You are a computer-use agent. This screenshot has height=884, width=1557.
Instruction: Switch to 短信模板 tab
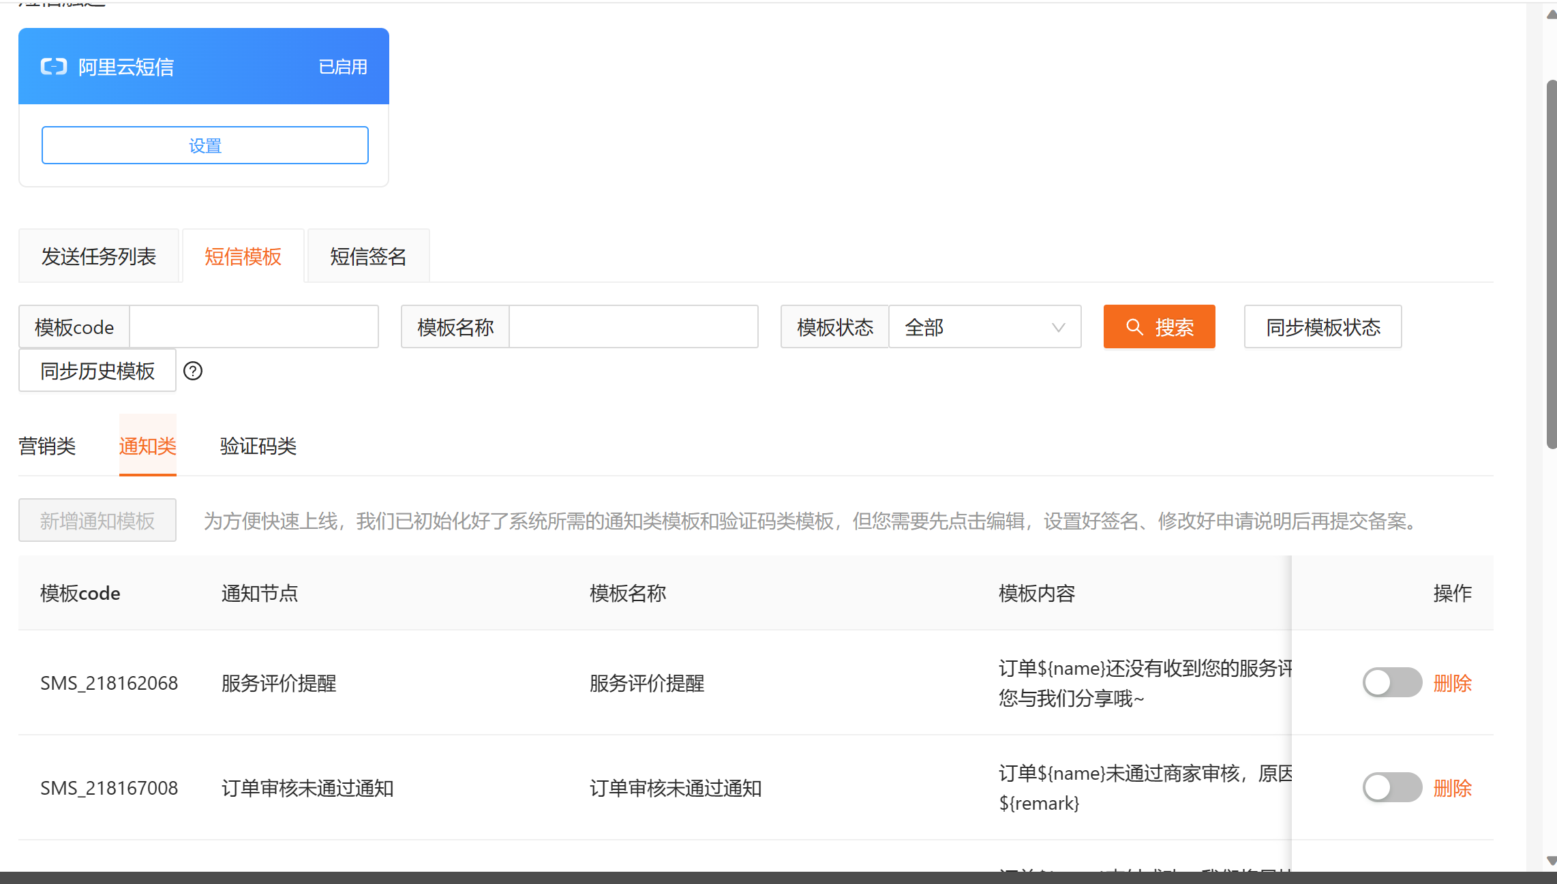pos(243,256)
